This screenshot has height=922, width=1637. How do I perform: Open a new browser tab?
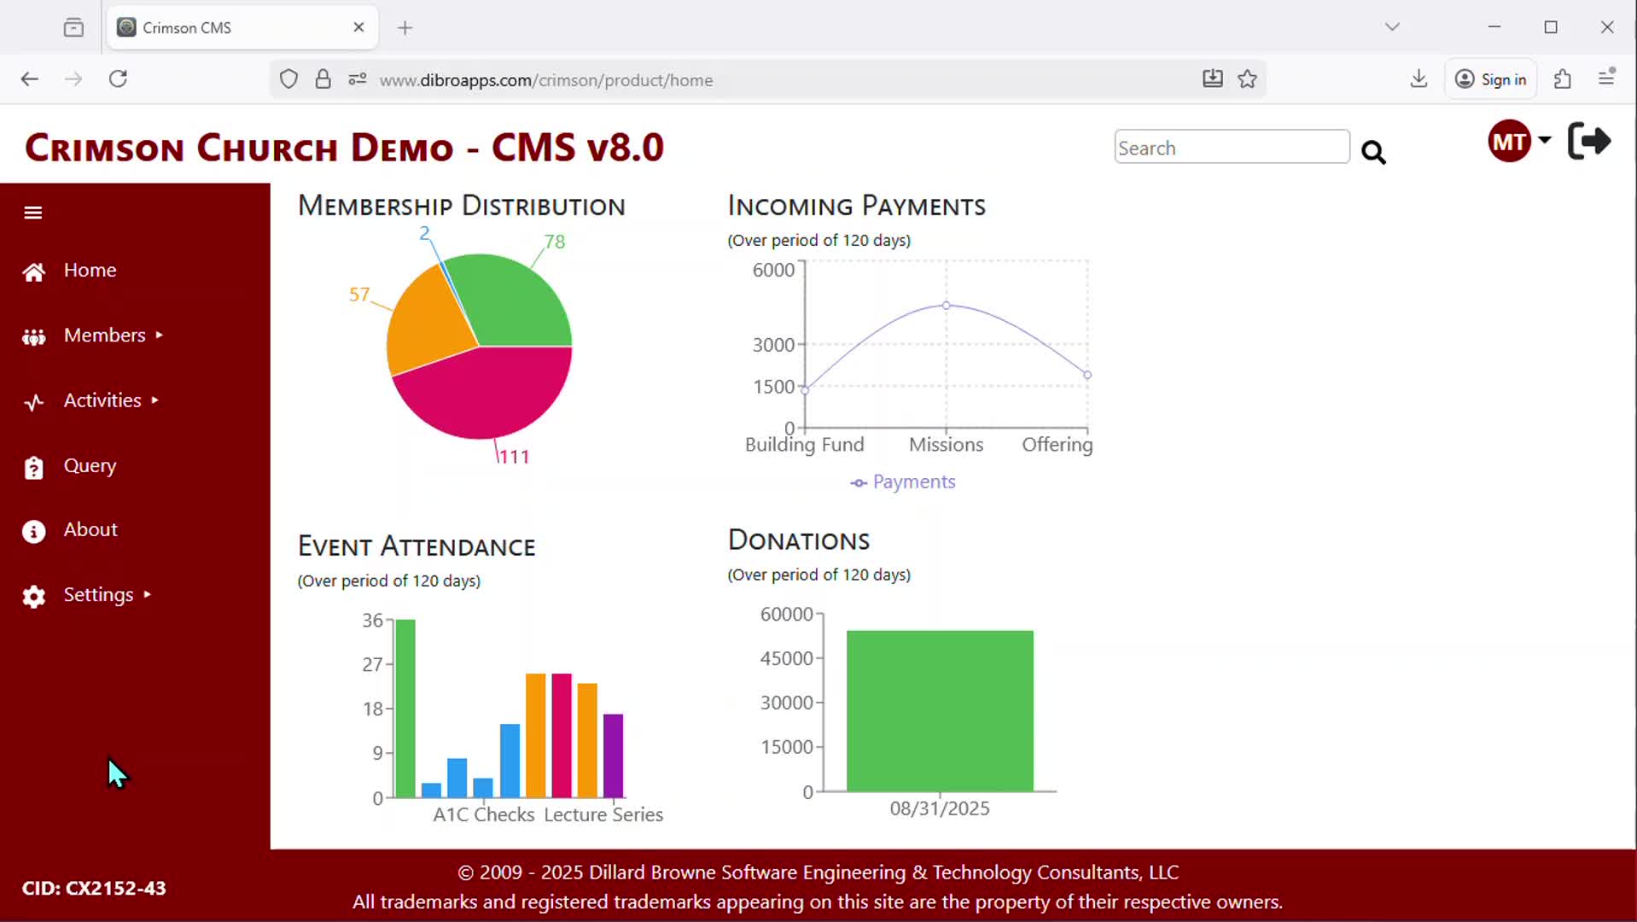pyautogui.click(x=405, y=28)
